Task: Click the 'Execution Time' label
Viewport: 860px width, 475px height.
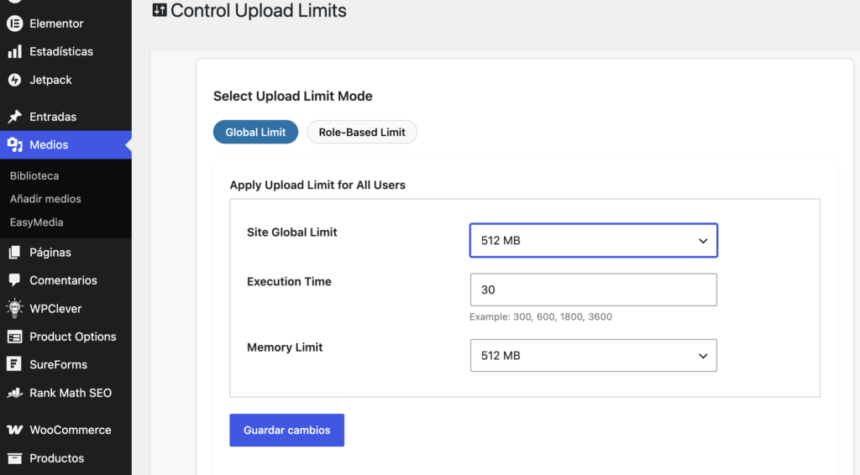Action: 289,282
